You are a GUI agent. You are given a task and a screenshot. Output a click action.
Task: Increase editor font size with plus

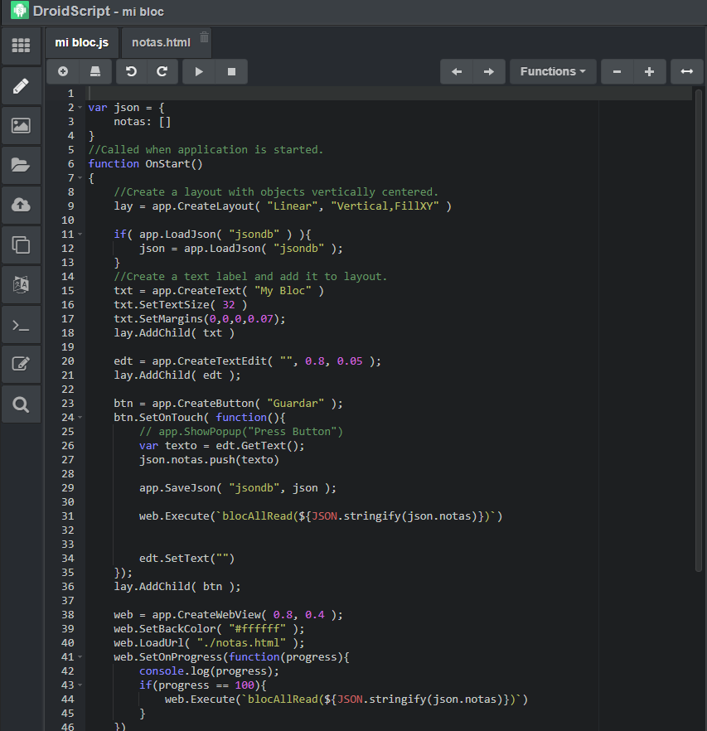point(648,72)
